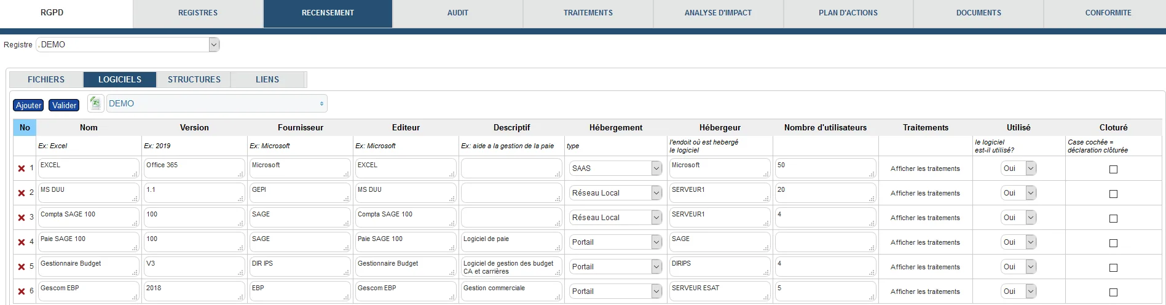Delete row 5 Gestionnaire Budget entry

[22, 267]
